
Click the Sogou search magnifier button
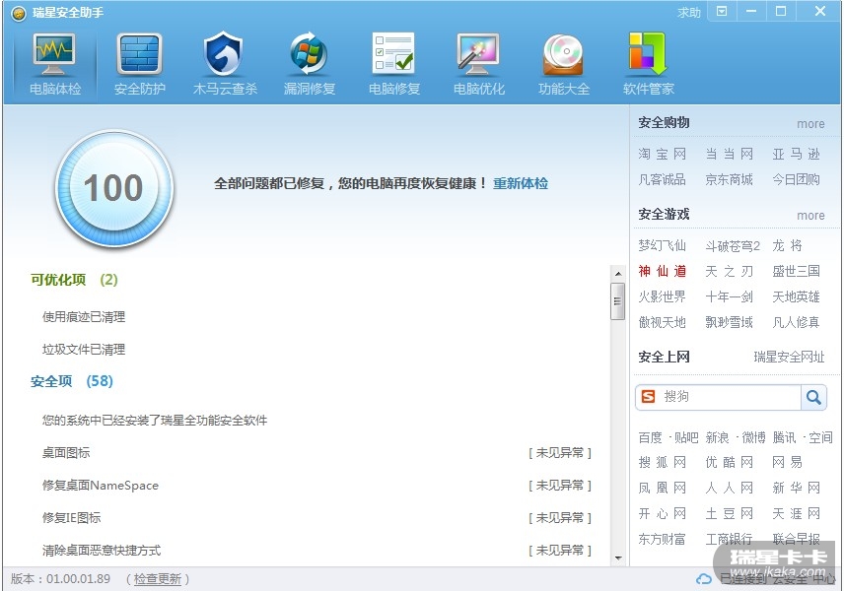coord(813,397)
